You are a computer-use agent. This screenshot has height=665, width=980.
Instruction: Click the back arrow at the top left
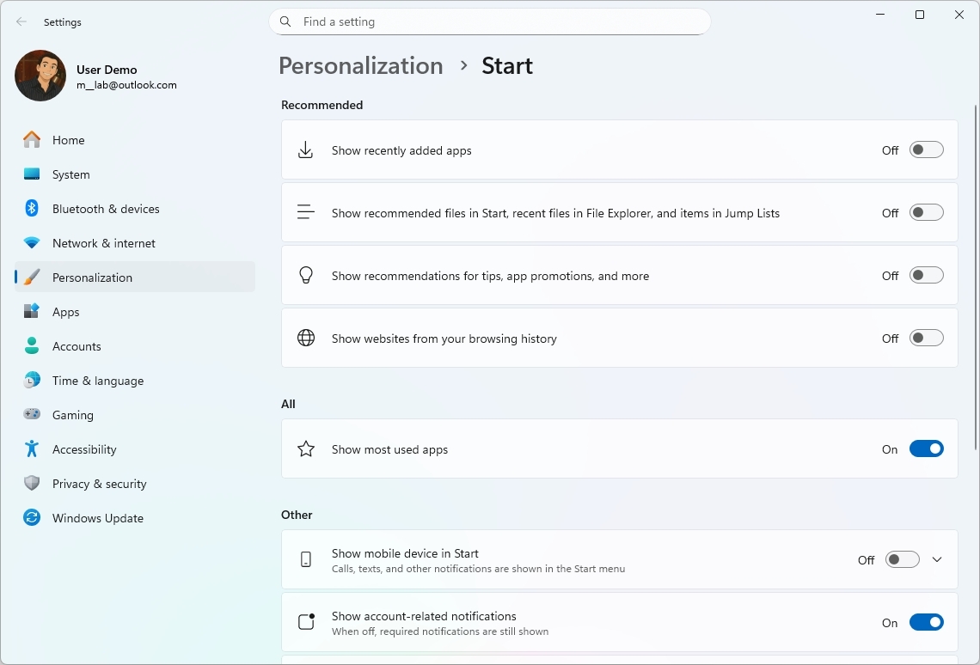(21, 21)
